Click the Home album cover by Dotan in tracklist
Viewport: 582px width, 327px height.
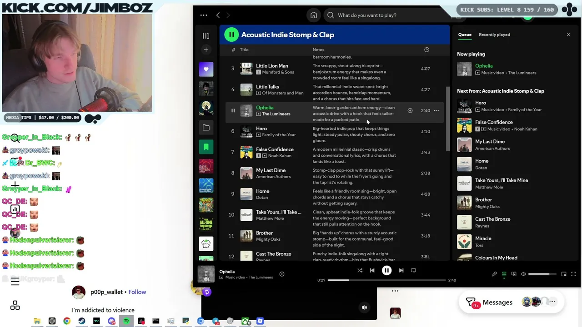[x=246, y=194]
